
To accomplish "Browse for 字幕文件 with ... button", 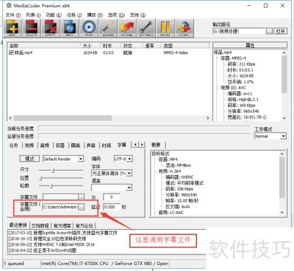I will coord(81,197).
